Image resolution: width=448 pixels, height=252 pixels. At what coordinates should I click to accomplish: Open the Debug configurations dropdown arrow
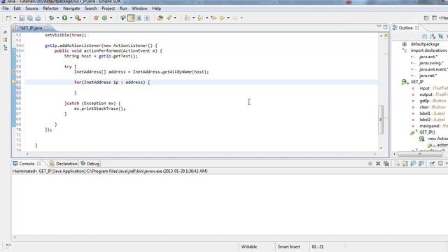click(x=57, y=18)
